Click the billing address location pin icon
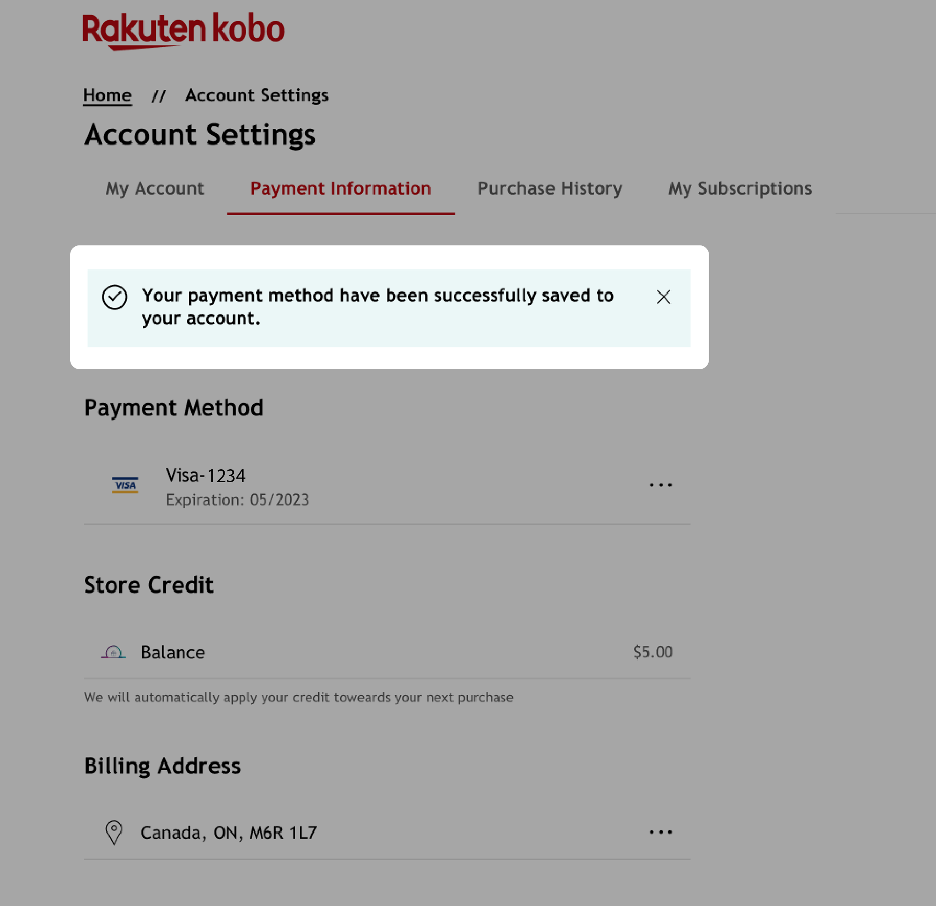The width and height of the screenshot is (936, 906). pos(114,832)
